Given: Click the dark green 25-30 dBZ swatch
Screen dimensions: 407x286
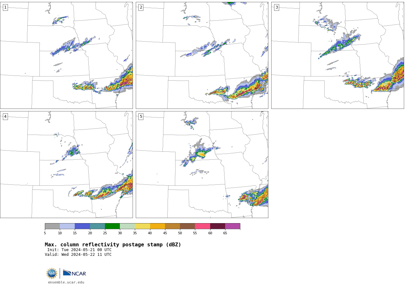Looking at the screenshot, I should point(112,226).
